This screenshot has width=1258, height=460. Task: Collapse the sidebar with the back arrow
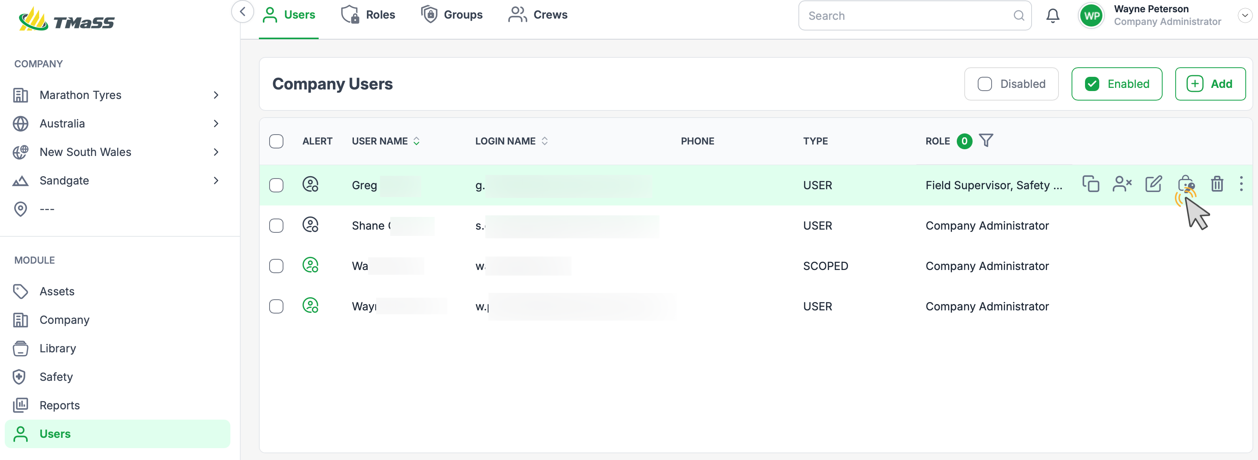tap(242, 12)
